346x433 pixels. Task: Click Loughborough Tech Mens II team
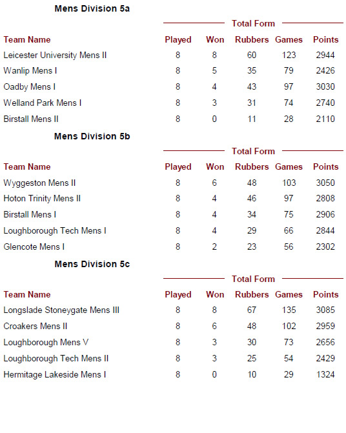56,358
